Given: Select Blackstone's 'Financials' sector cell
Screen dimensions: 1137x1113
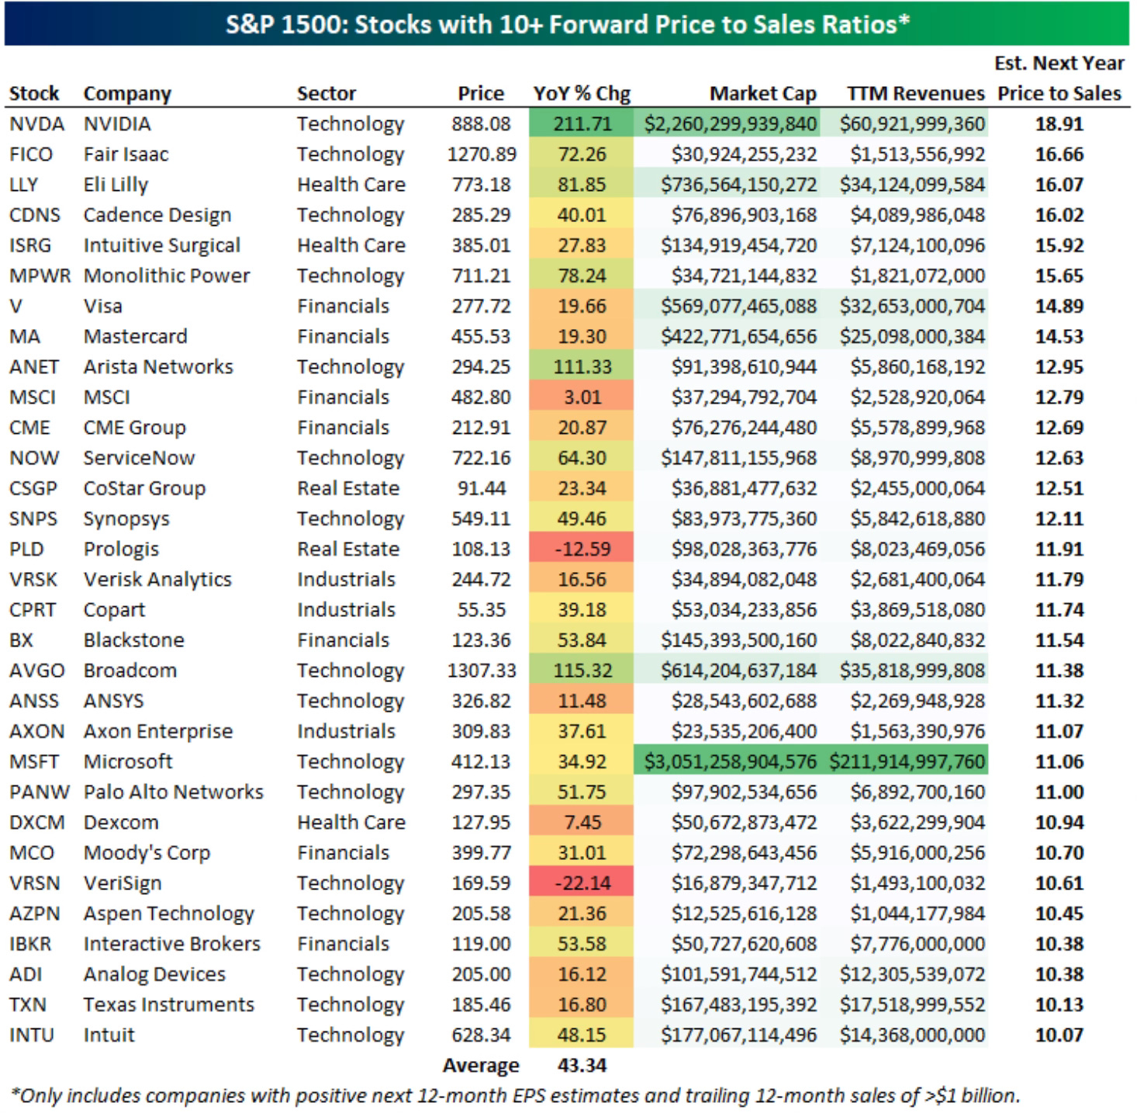Looking at the screenshot, I should coord(344,640).
